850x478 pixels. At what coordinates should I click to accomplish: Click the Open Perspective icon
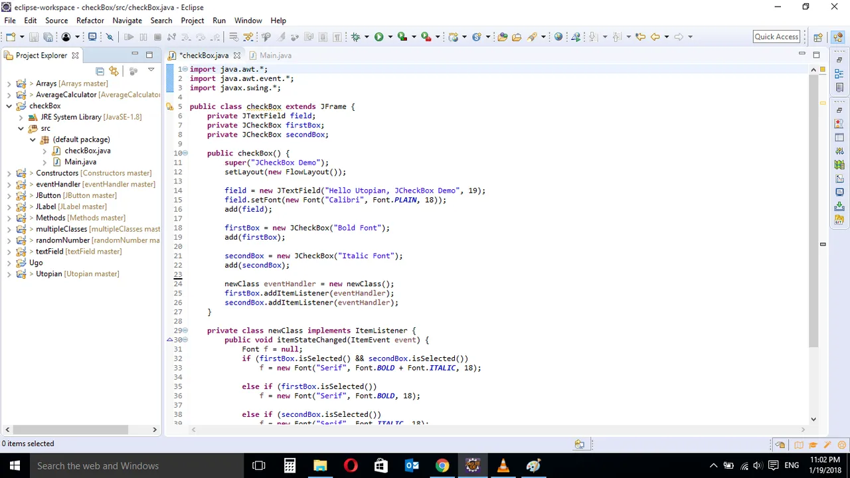(x=818, y=37)
